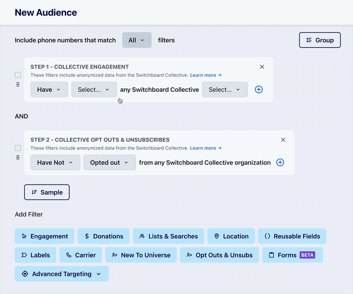Grab the Step 1 drag handle

18,84
